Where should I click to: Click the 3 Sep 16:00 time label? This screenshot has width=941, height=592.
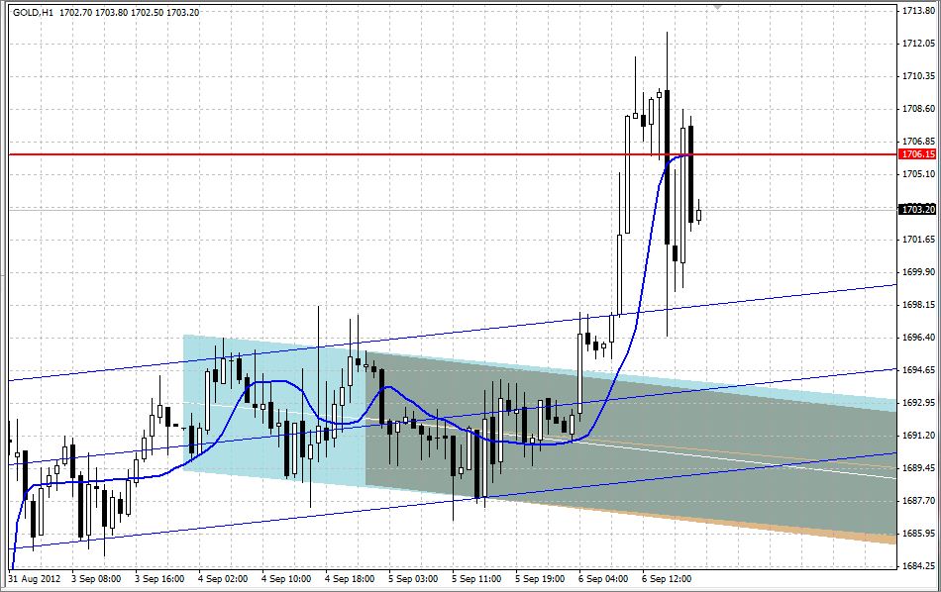(159, 579)
